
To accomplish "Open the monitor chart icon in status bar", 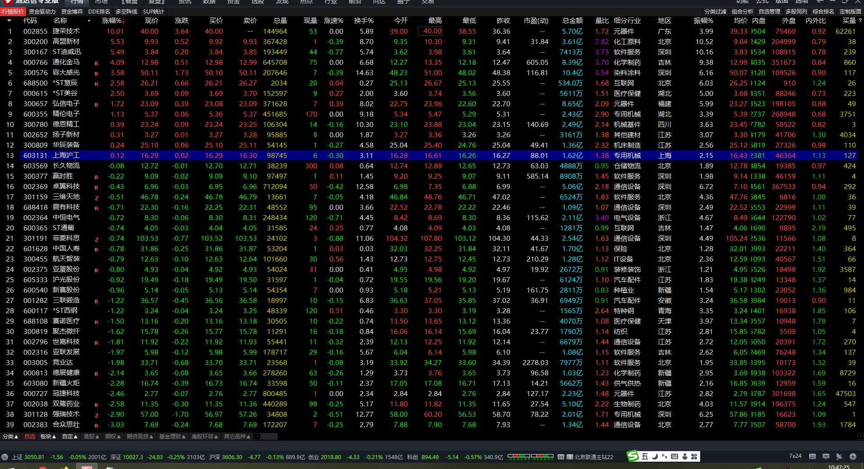I will (826, 456).
